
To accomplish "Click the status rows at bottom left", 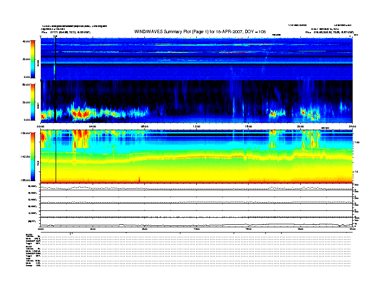I will [33, 250].
